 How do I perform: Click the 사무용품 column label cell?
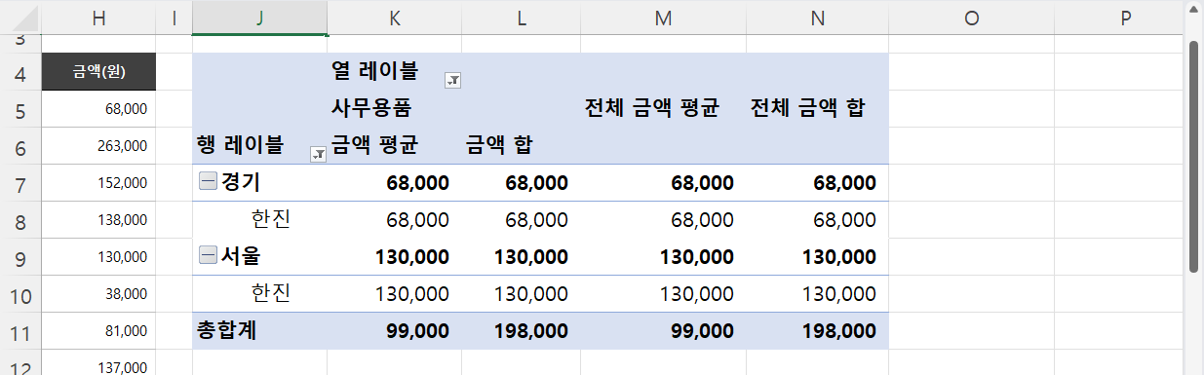click(x=394, y=108)
